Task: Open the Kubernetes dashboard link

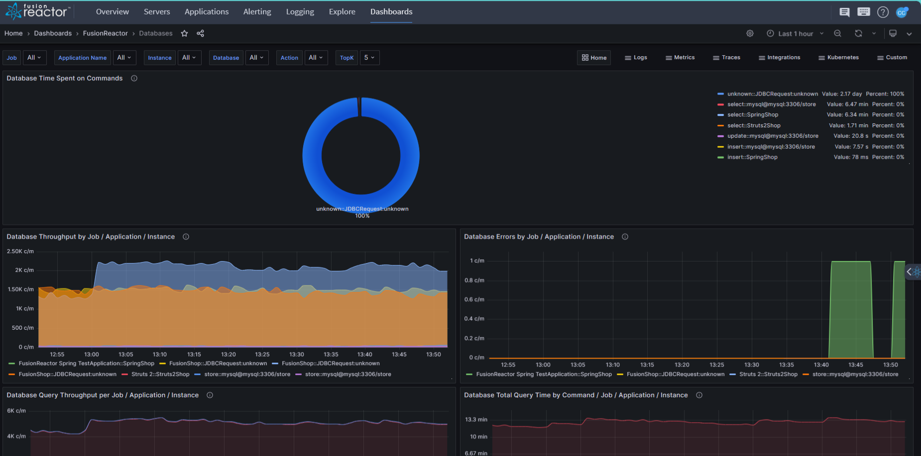Action: (838, 58)
